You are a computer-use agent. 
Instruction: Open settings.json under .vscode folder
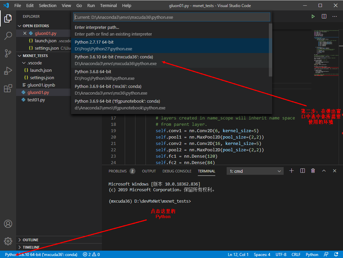(x=42, y=78)
